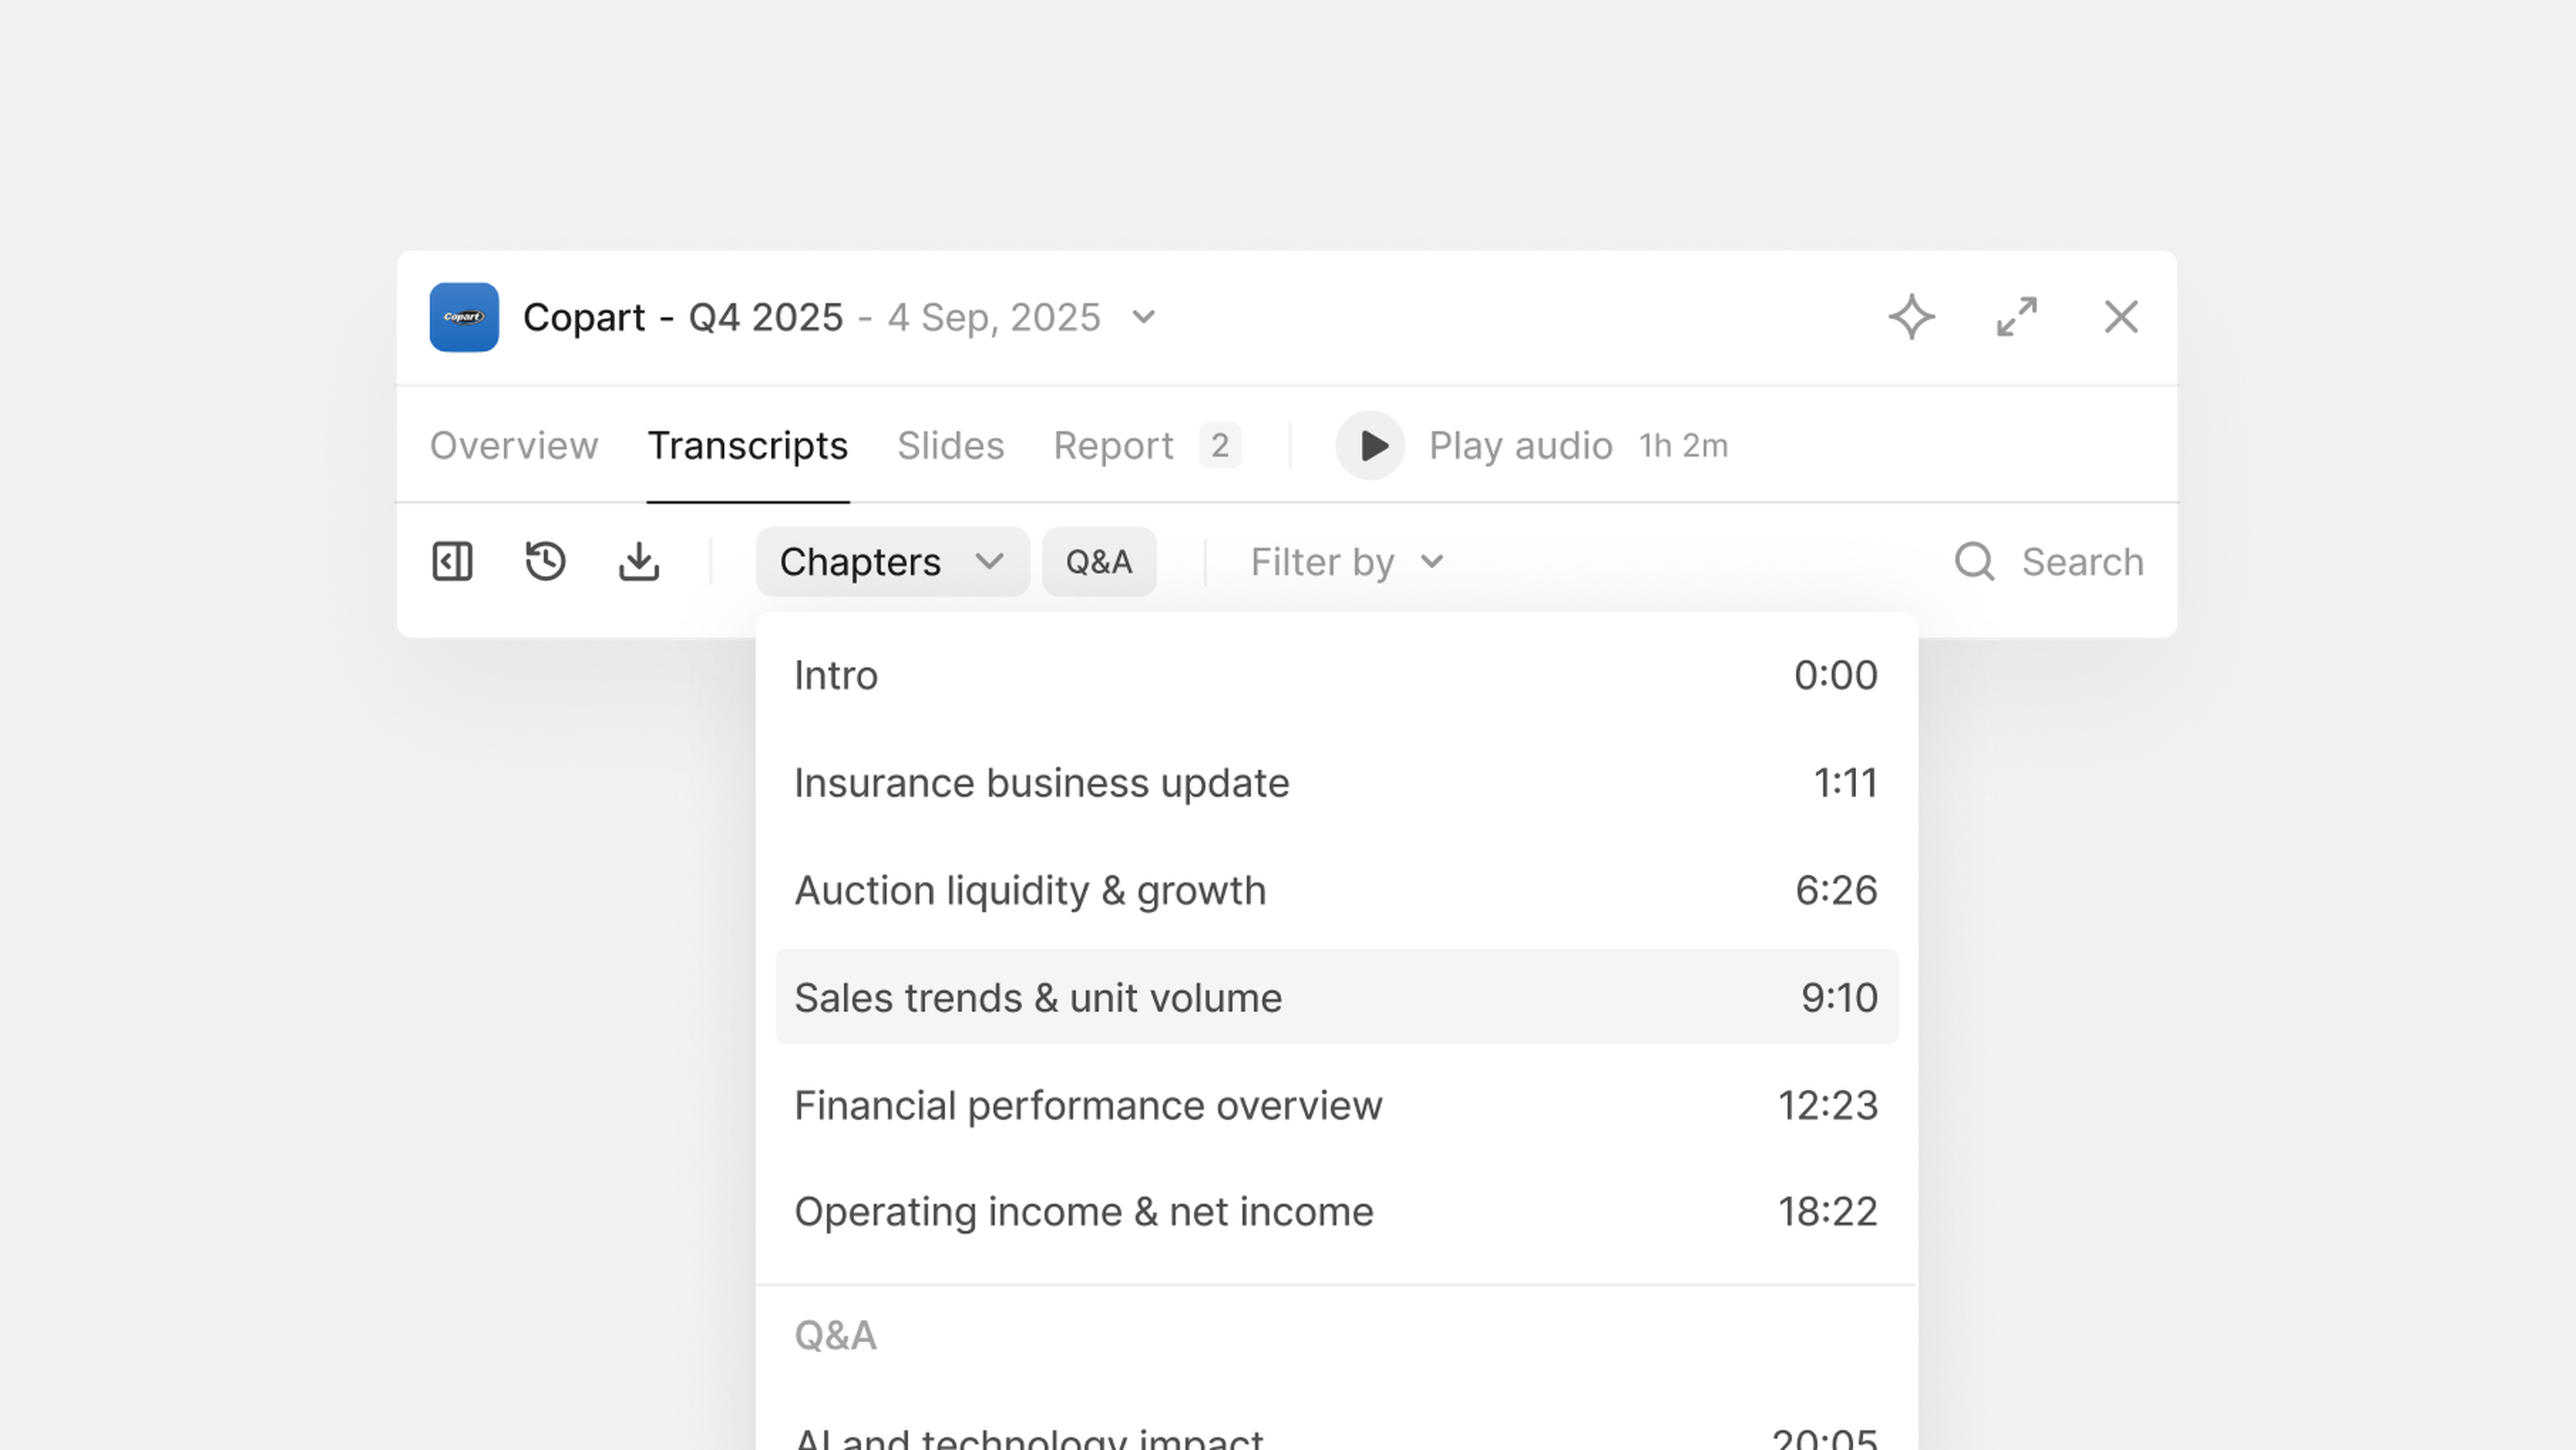Expand the event date selector
This screenshot has height=1450, width=2576.
(1143, 317)
